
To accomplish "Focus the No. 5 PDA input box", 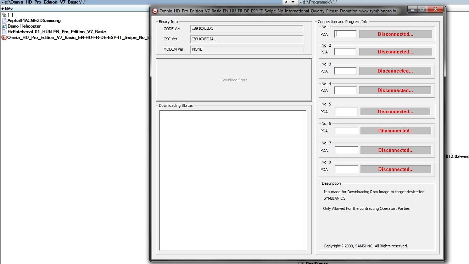I will click(x=346, y=111).
